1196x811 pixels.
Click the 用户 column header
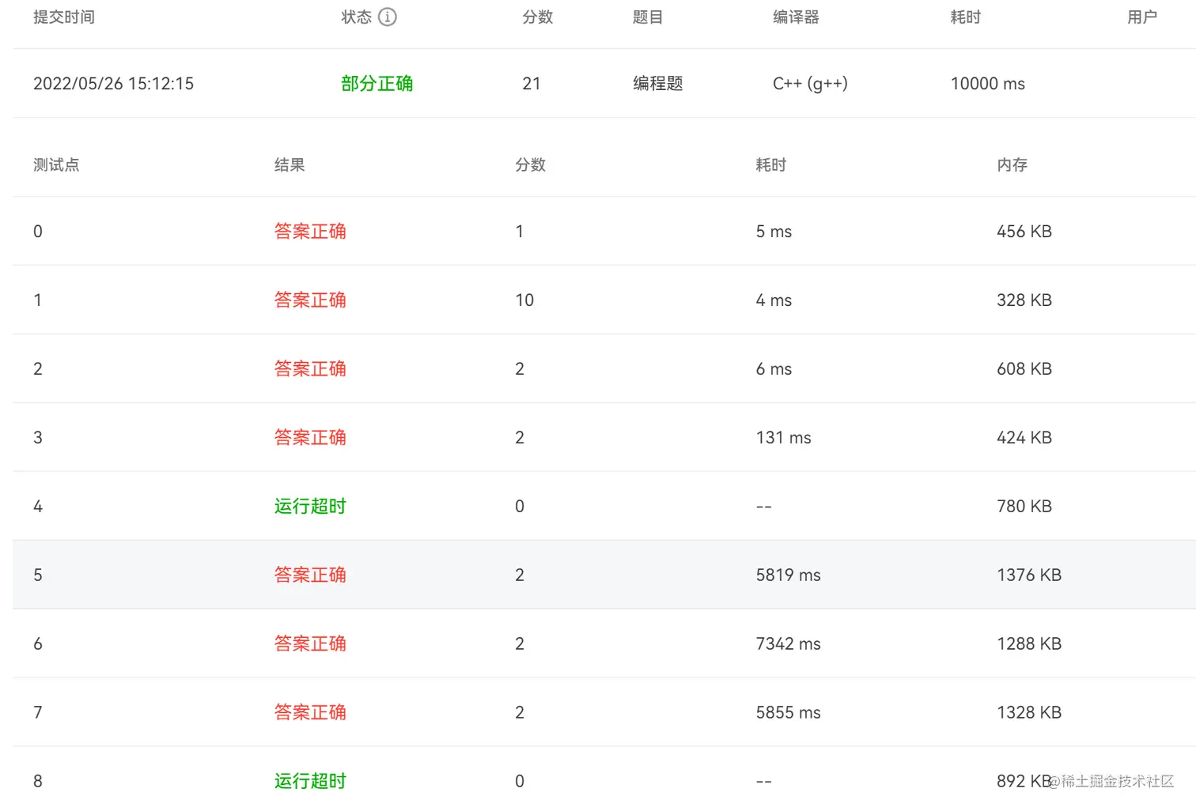pyautogui.click(x=1141, y=17)
